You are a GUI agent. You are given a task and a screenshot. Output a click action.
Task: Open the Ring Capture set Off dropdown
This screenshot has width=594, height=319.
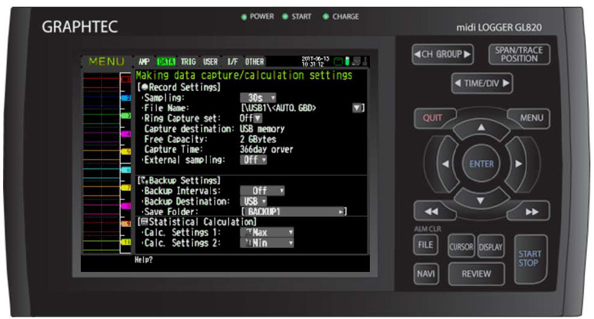(x=250, y=119)
